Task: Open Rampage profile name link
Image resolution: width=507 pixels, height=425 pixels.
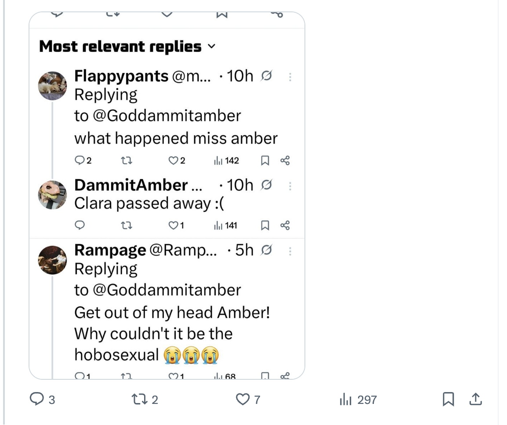Action: click(110, 250)
